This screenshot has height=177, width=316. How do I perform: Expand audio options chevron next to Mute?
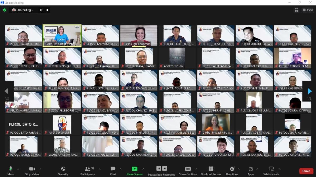18,169
